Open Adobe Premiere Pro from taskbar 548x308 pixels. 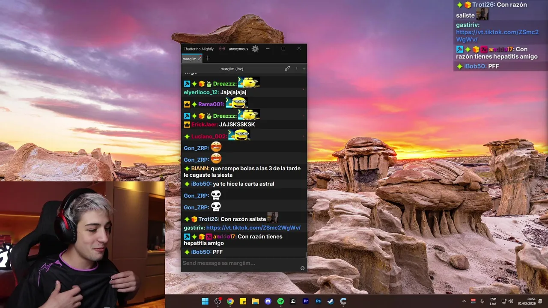pos(306,301)
